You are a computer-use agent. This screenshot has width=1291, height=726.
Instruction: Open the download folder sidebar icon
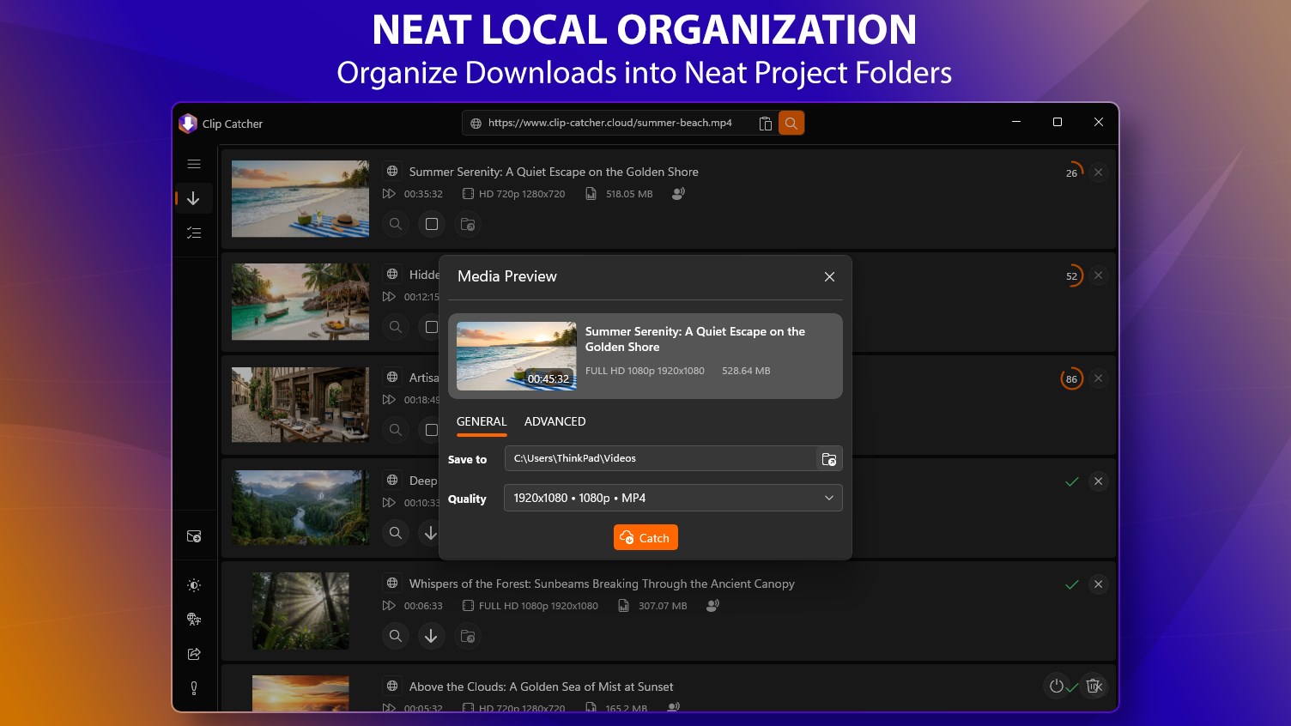click(x=194, y=536)
